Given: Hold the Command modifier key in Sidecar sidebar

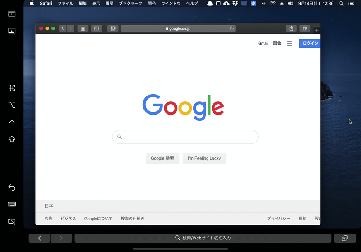Looking at the screenshot, I should pos(12,88).
